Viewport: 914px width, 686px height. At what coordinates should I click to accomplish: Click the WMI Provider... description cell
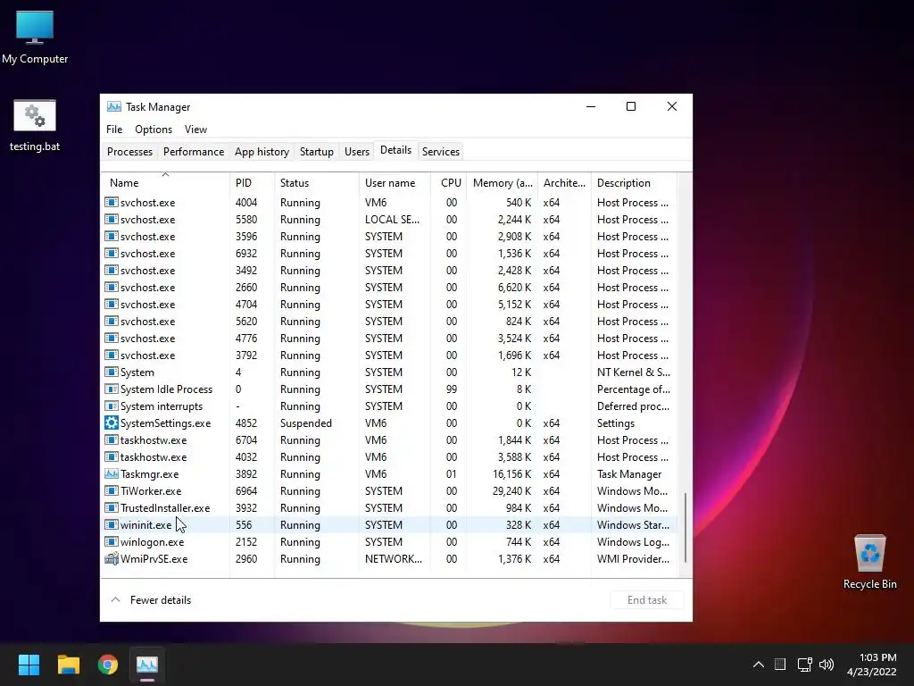(633, 559)
